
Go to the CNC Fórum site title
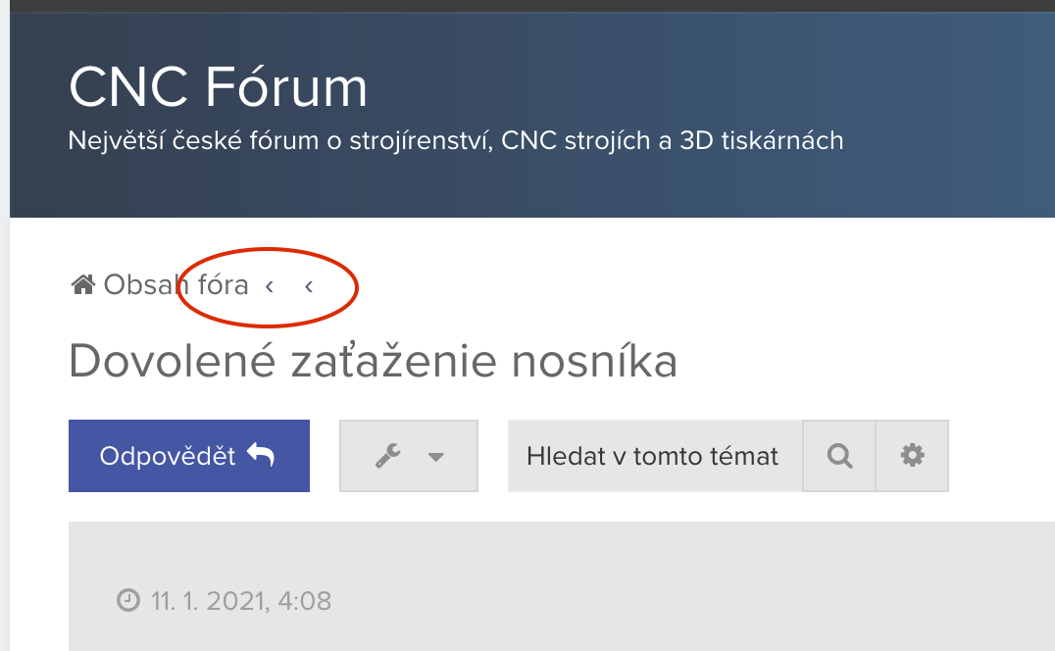(218, 88)
